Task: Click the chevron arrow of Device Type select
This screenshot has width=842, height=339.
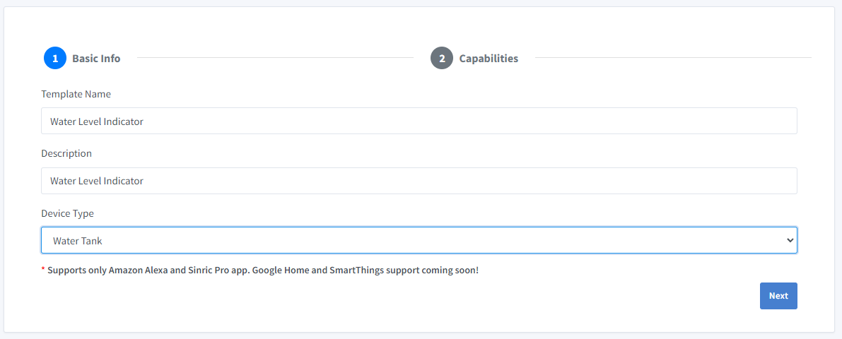Action: 790,240
